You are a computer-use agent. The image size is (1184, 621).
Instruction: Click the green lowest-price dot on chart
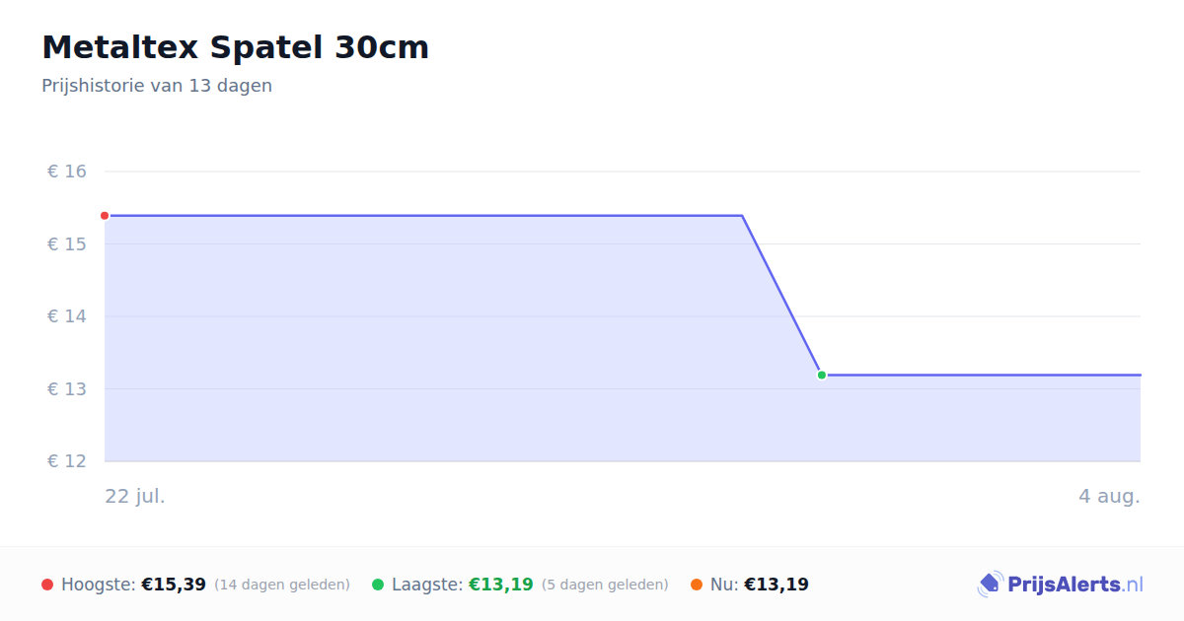point(822,375)
